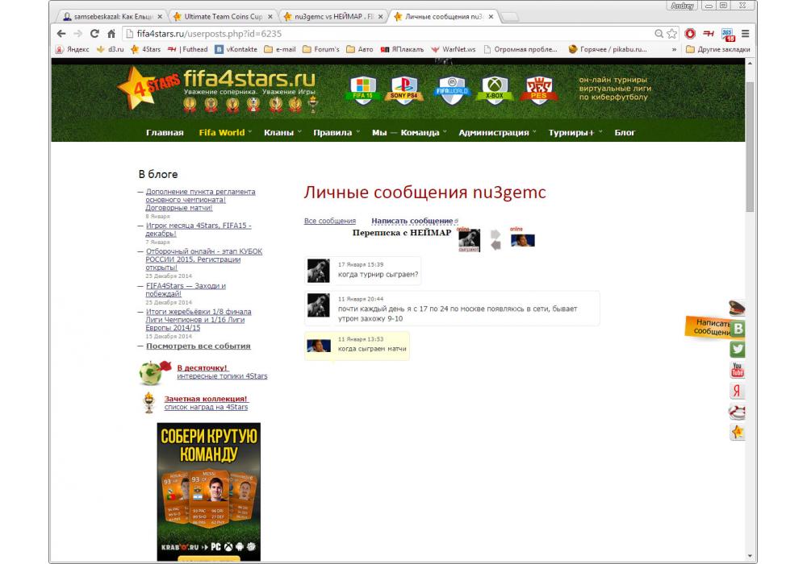Click the lifebuoy help side icon
Screen dimensions: 807x564
click(x=737, y=412)
